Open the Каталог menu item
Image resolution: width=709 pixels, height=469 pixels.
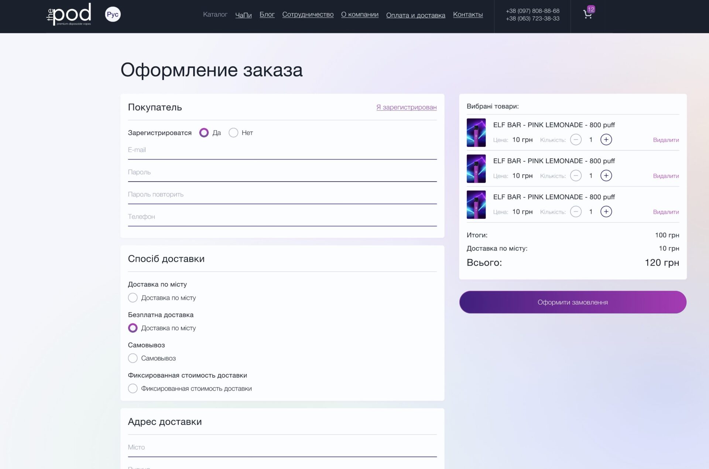click(215, 14)
